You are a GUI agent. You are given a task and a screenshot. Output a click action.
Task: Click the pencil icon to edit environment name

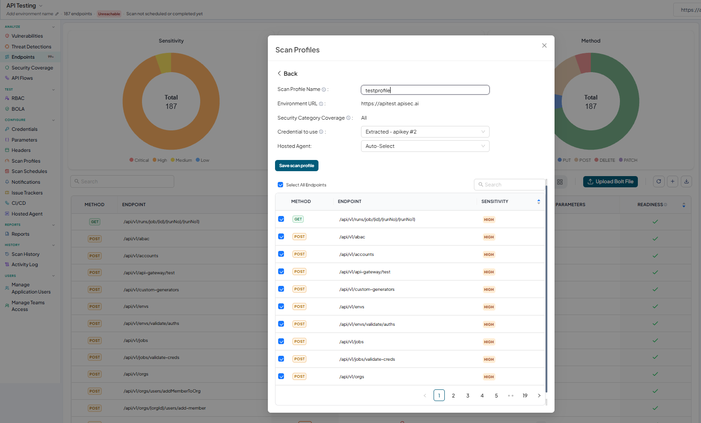(57, 14)
